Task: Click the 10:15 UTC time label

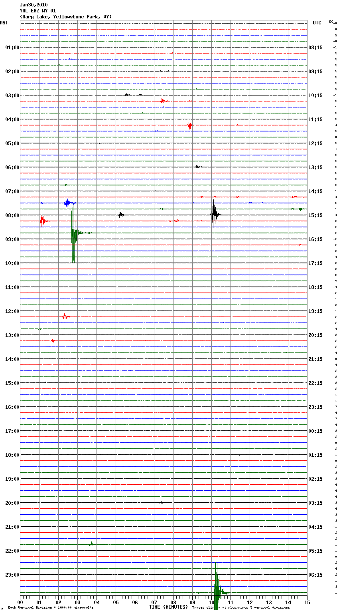Action: click(315, 96)
